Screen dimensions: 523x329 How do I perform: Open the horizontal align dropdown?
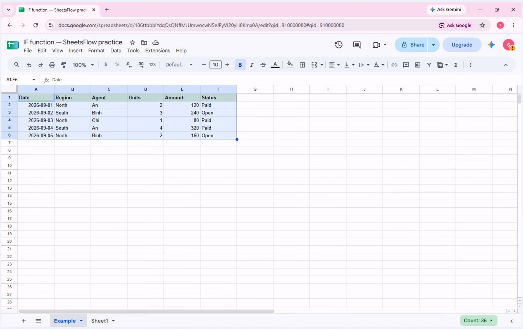click(334, 65)
